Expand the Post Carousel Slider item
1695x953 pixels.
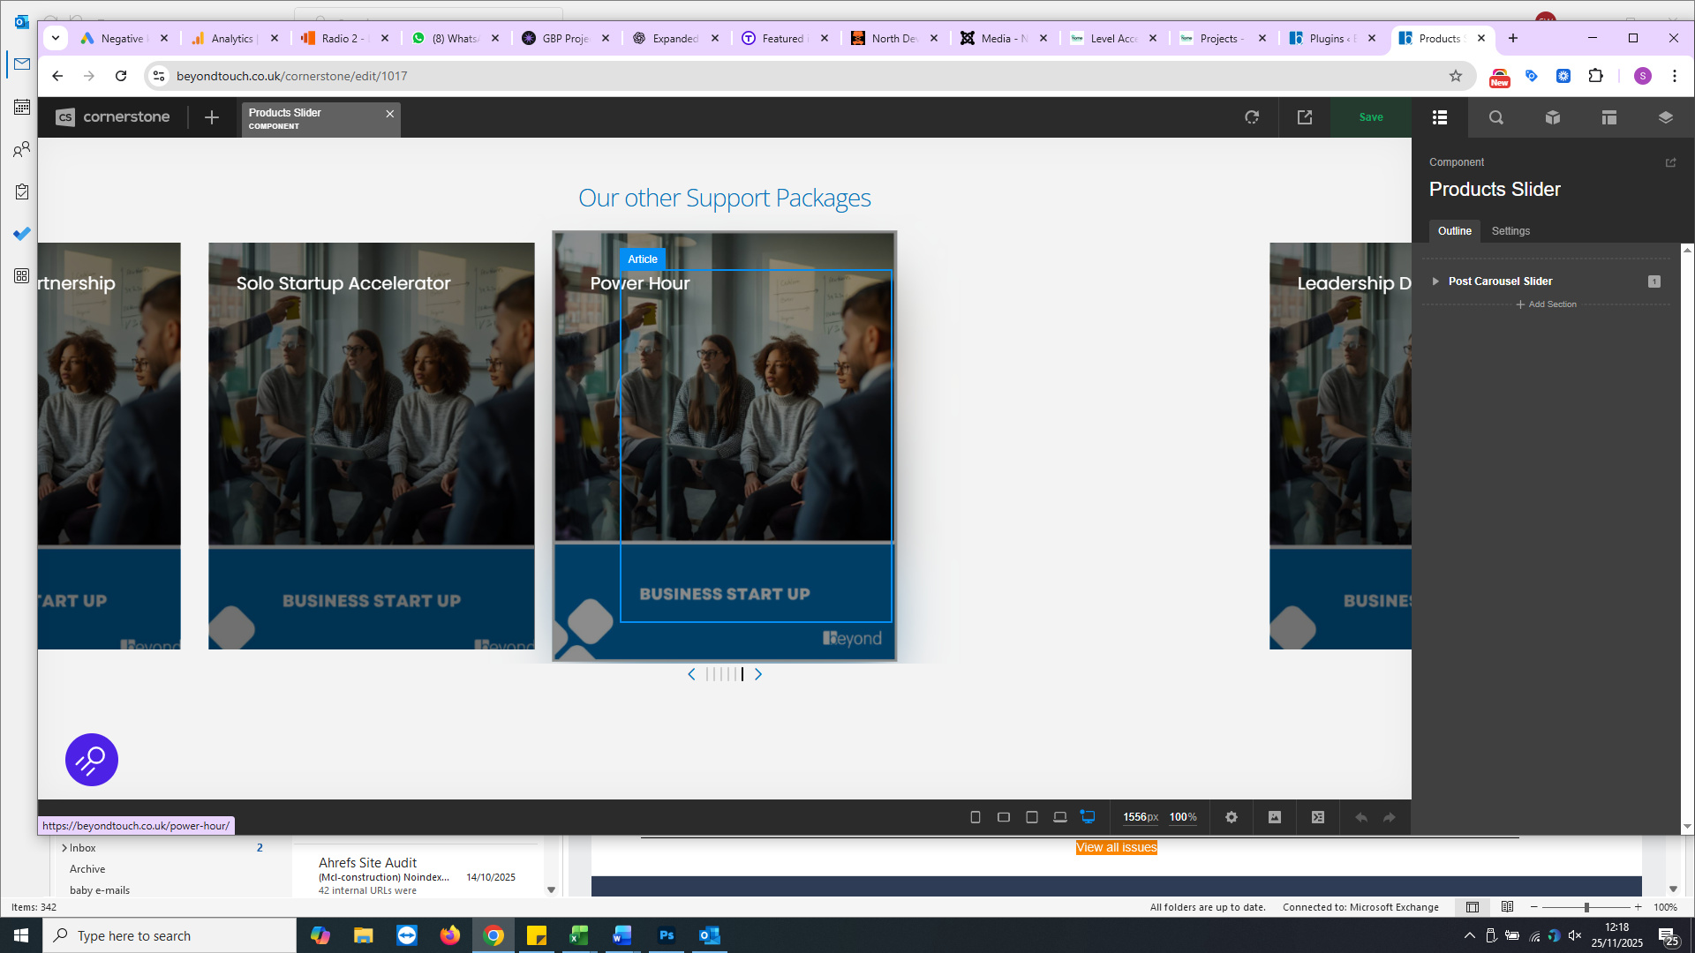coord(1435,281)
